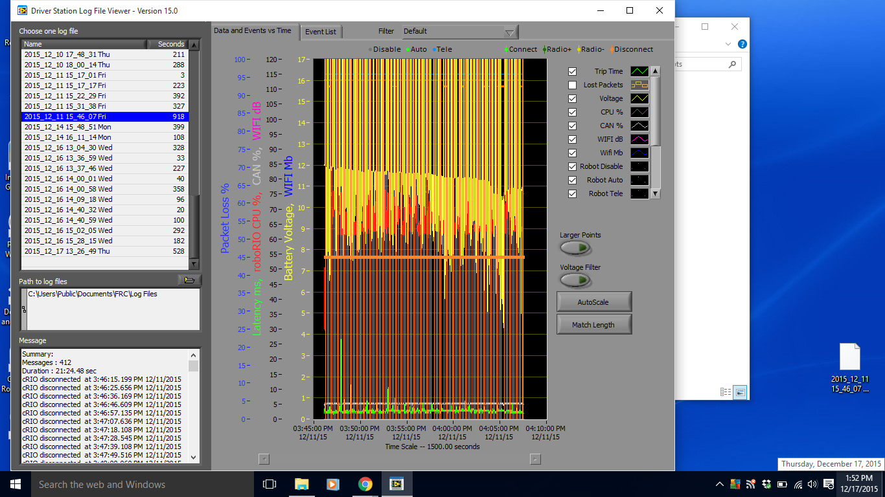
Task: Click the Lost Packets plot legend icon
Action: [x=639, y=85]
